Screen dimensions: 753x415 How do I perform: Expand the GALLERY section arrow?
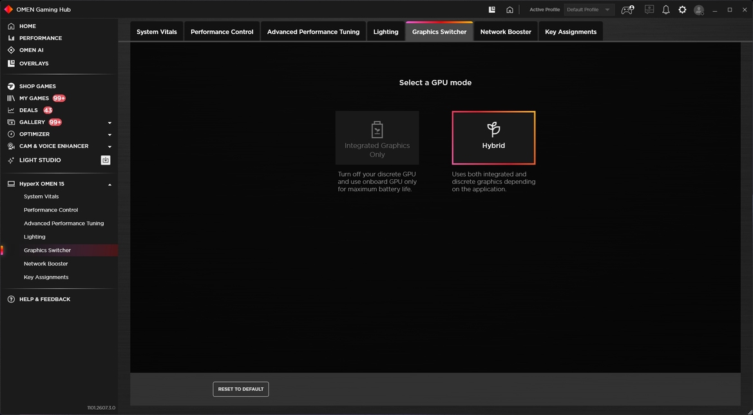click(x=110, y=122)
